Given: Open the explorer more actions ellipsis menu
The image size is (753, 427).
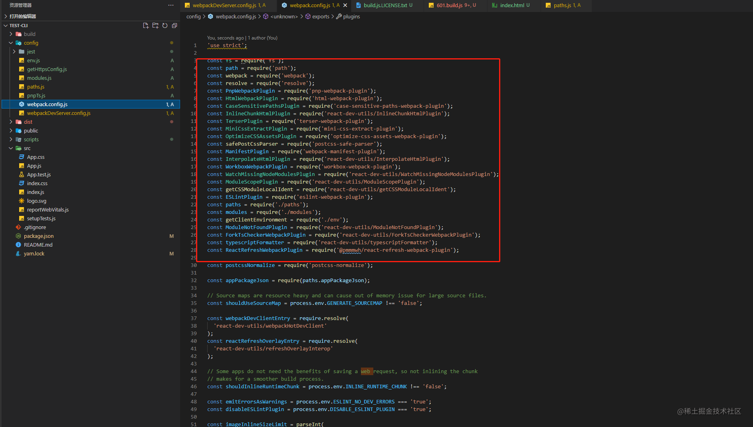Looking at the screenshot, I should click(x=171, y=5).
